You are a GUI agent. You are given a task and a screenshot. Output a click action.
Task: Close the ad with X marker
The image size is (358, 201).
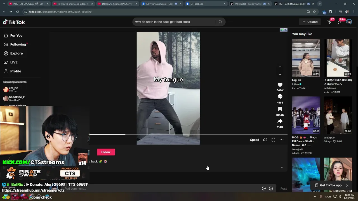[286, 30]
